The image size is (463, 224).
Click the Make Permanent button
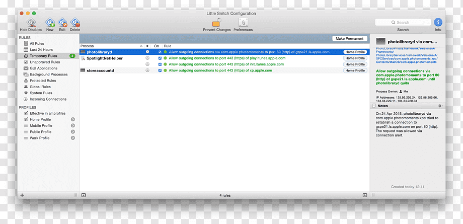[350, 39]
